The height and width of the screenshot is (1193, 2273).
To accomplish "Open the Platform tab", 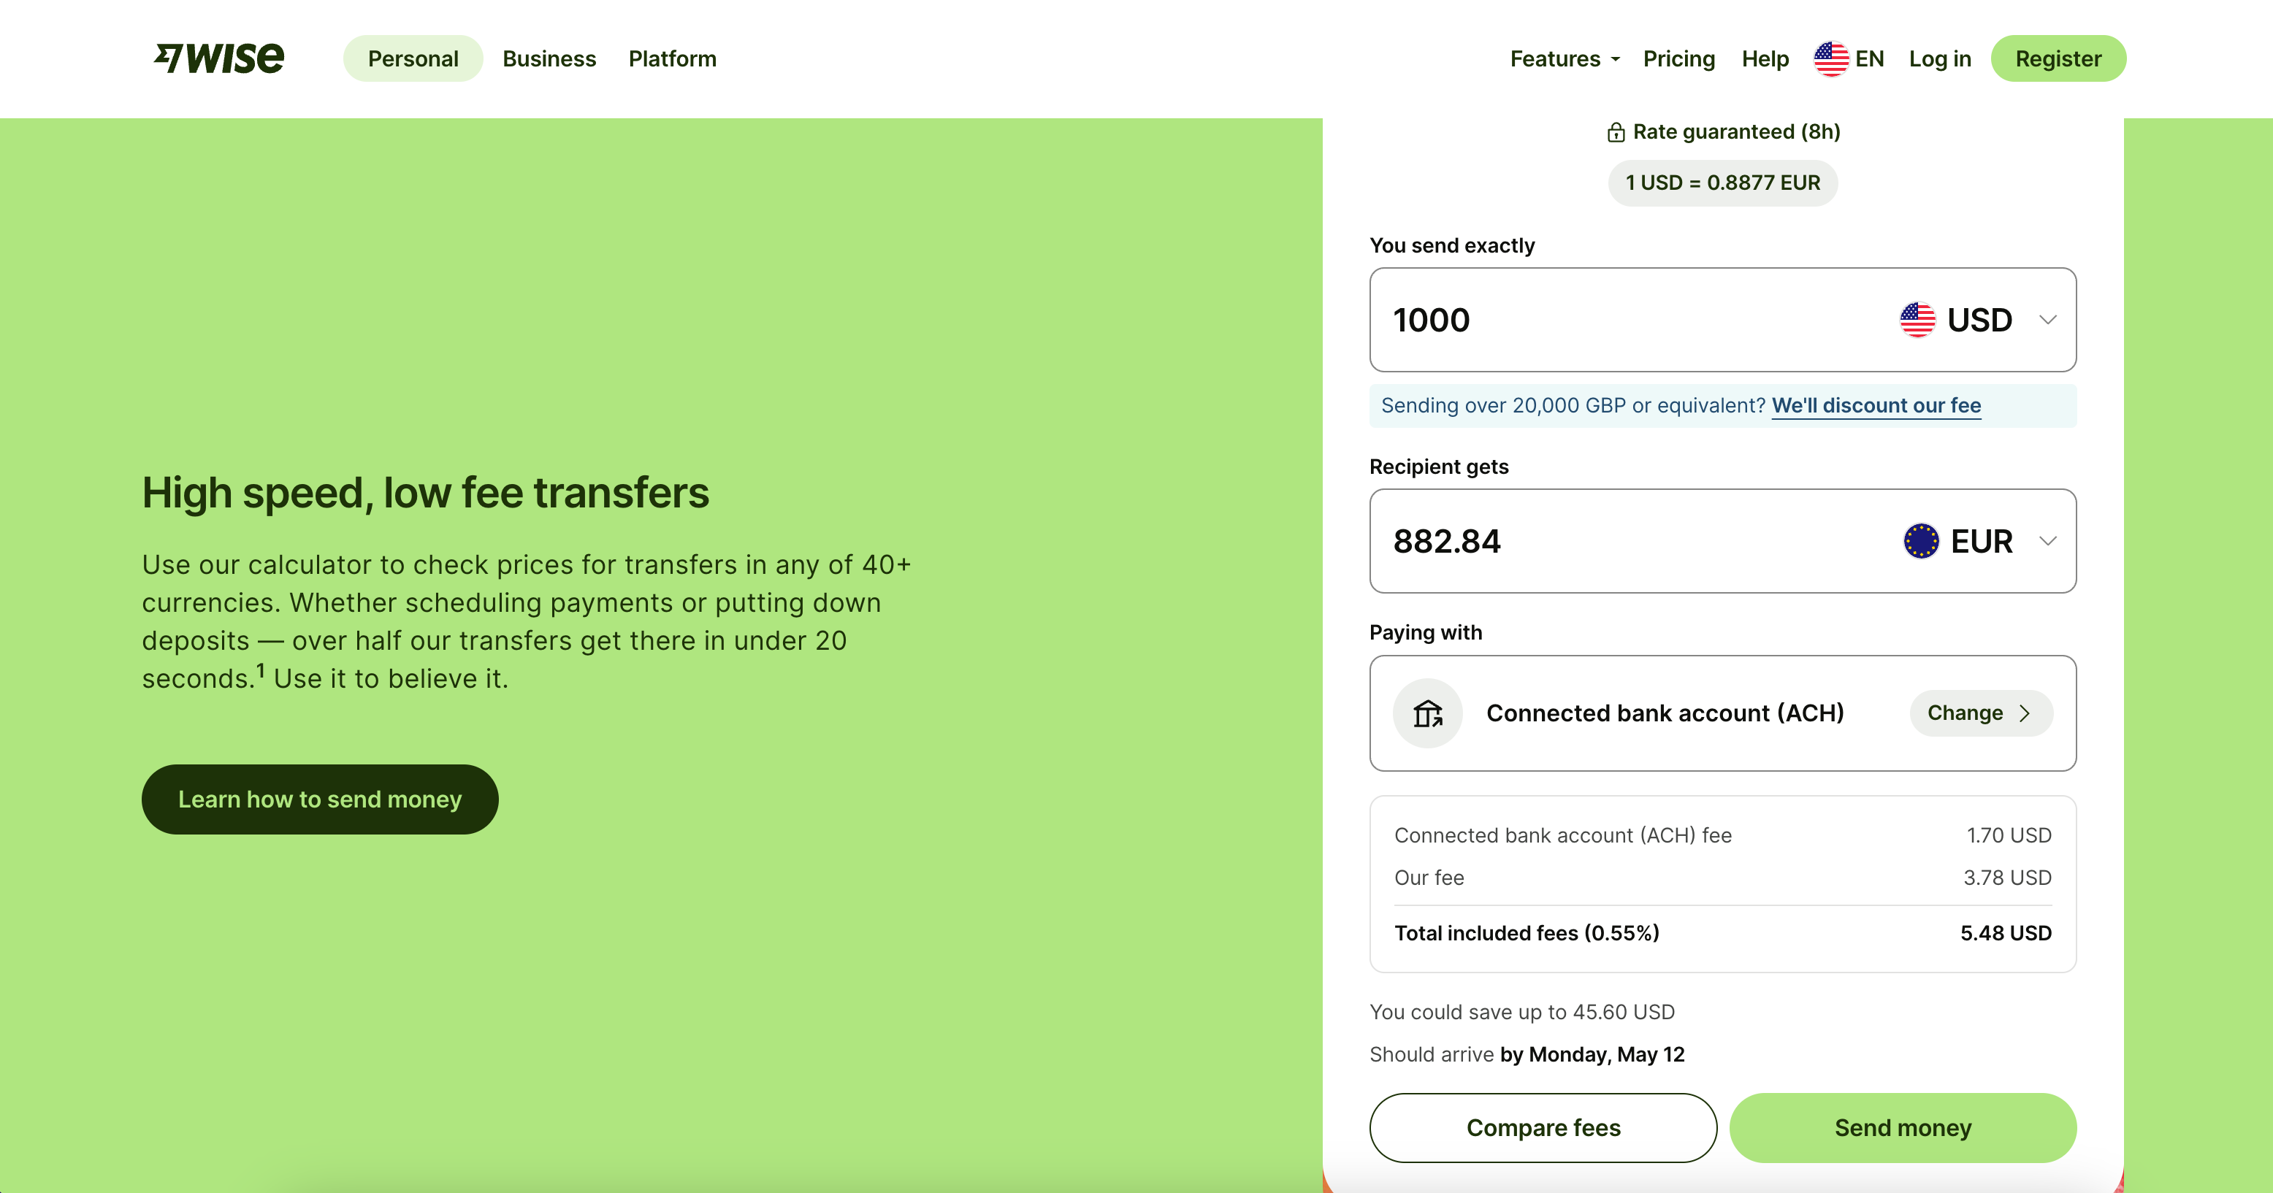I will click(x=673, y=59).
